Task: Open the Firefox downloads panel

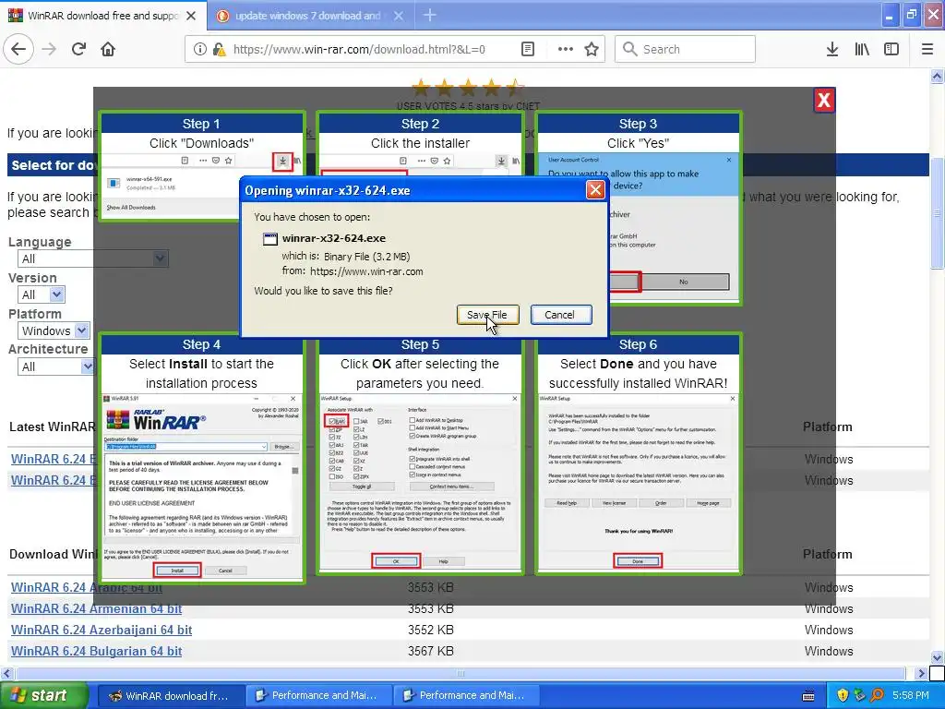Action: click(831, 50)
